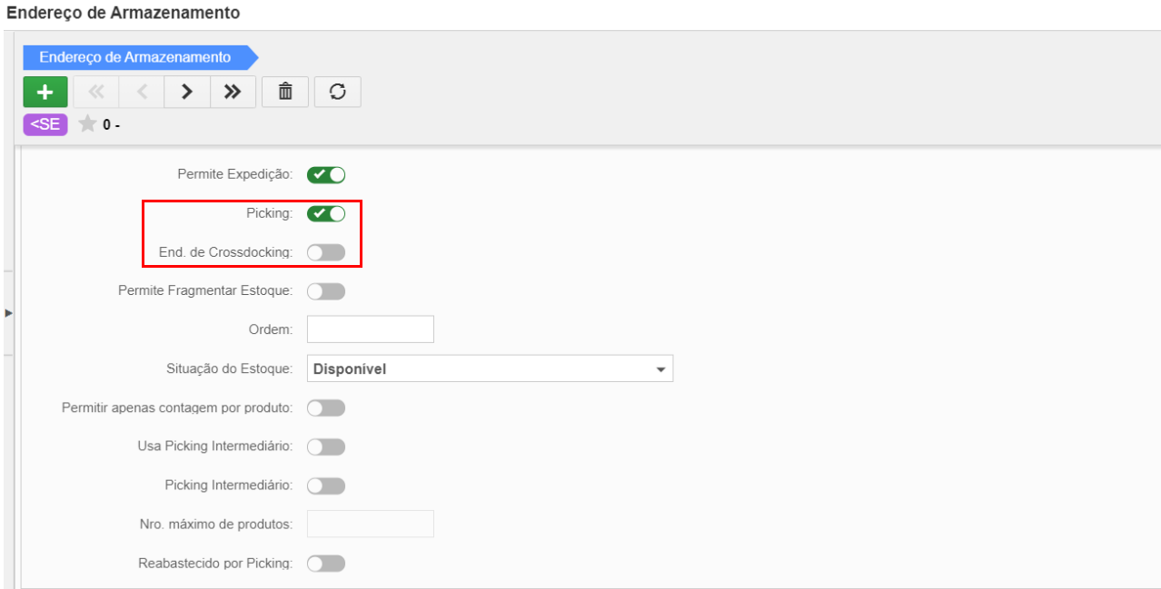This screenshot has width=1161, height=589.
Task: Enable Reabastecido por Picking switch
Action: (326, 564)
